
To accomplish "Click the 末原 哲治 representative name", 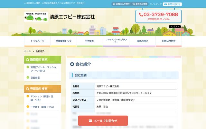I will coord(102,107).
